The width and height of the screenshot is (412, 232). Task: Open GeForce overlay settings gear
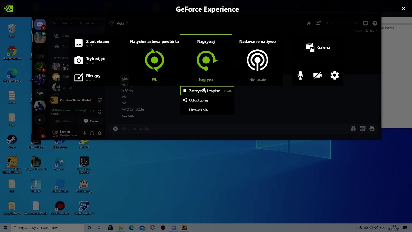[335, 75]
